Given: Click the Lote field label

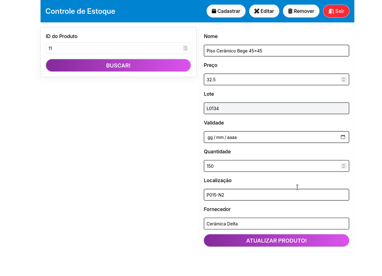Looking at the screenshot, I should (209, 94).
